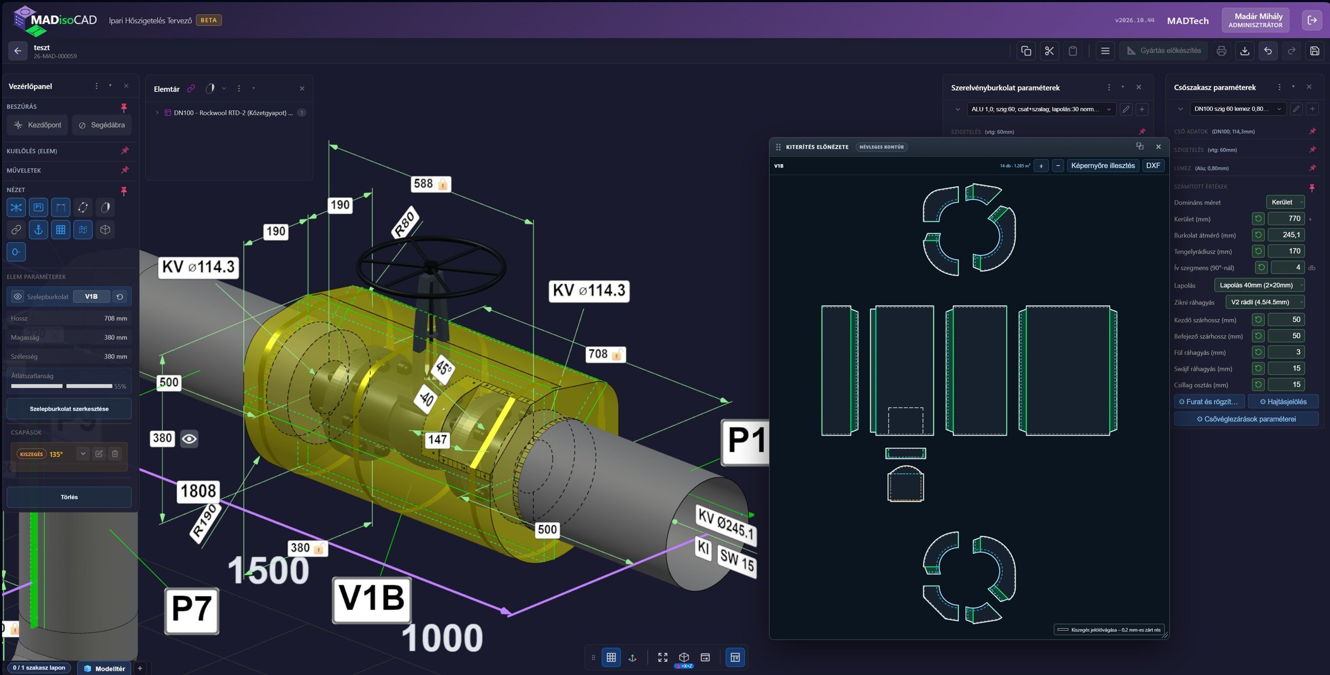Viewport: 1330px width, 675px height.
Task: Open Vezérlőpanel three-dot options menu
Action: (96, 86)
